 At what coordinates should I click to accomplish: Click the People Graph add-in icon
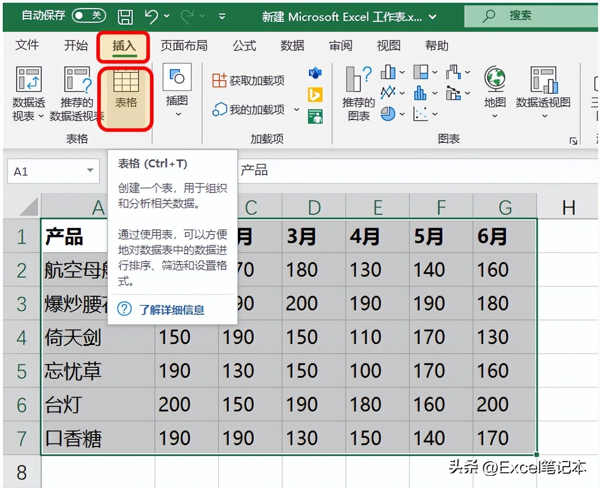315,117
